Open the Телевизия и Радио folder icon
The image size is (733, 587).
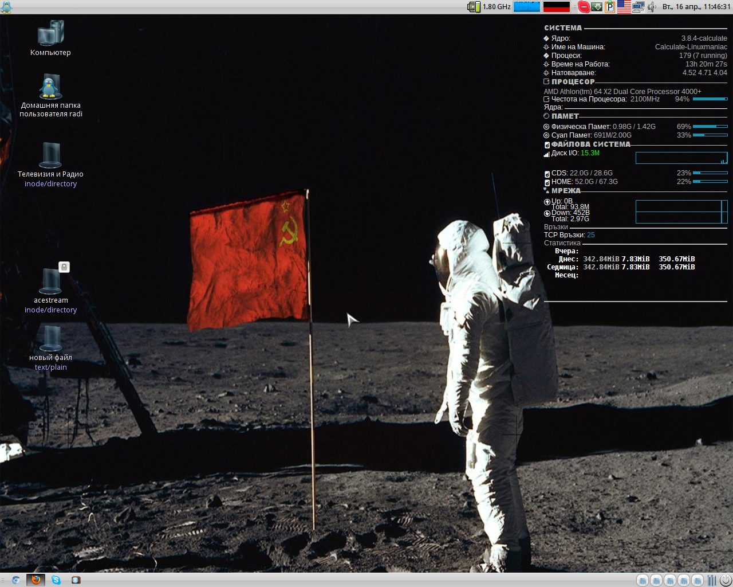[x=51, y=155]
